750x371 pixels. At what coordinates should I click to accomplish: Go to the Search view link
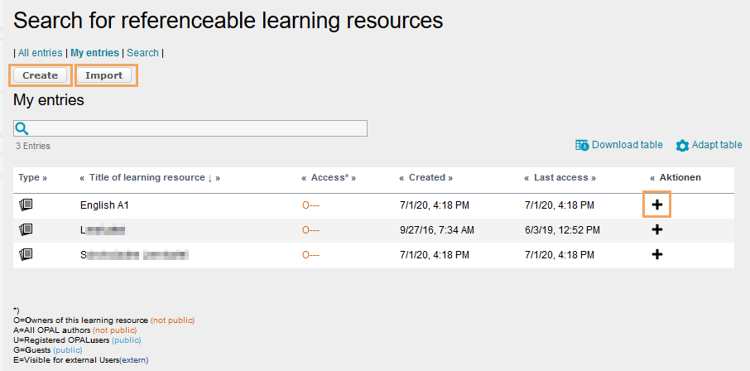[x=142, y=53]
